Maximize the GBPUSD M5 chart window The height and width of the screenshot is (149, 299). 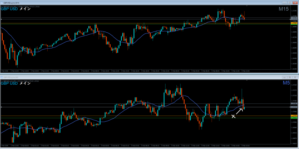[x=290, y=77]
